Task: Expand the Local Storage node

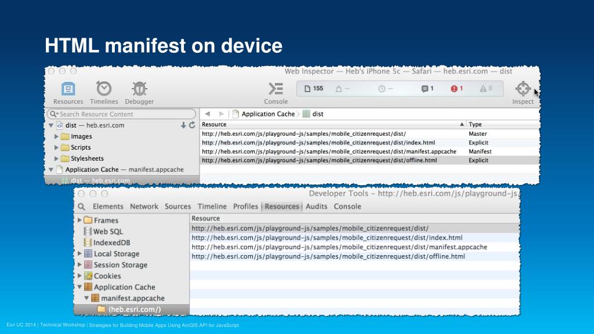Action: point(79,253)
